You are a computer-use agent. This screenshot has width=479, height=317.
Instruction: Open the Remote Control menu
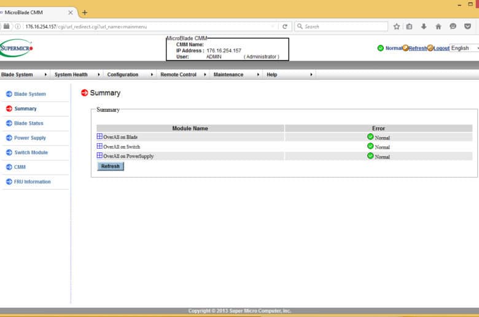tap(183, 74)
